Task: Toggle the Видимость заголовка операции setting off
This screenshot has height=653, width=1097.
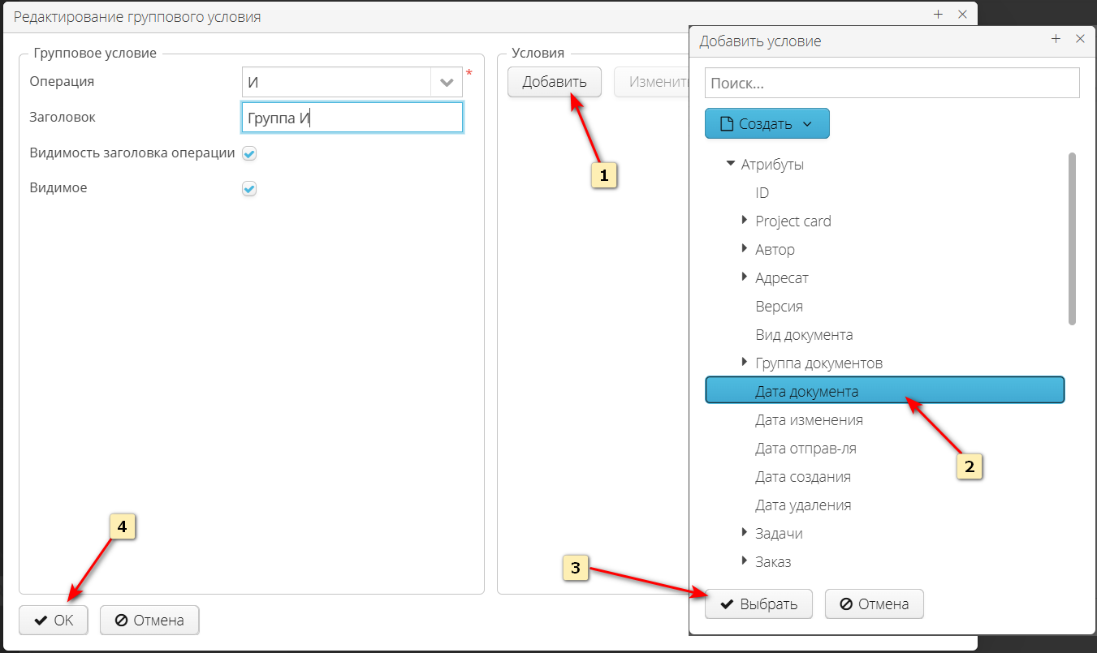Action: [x=248, y=153]
